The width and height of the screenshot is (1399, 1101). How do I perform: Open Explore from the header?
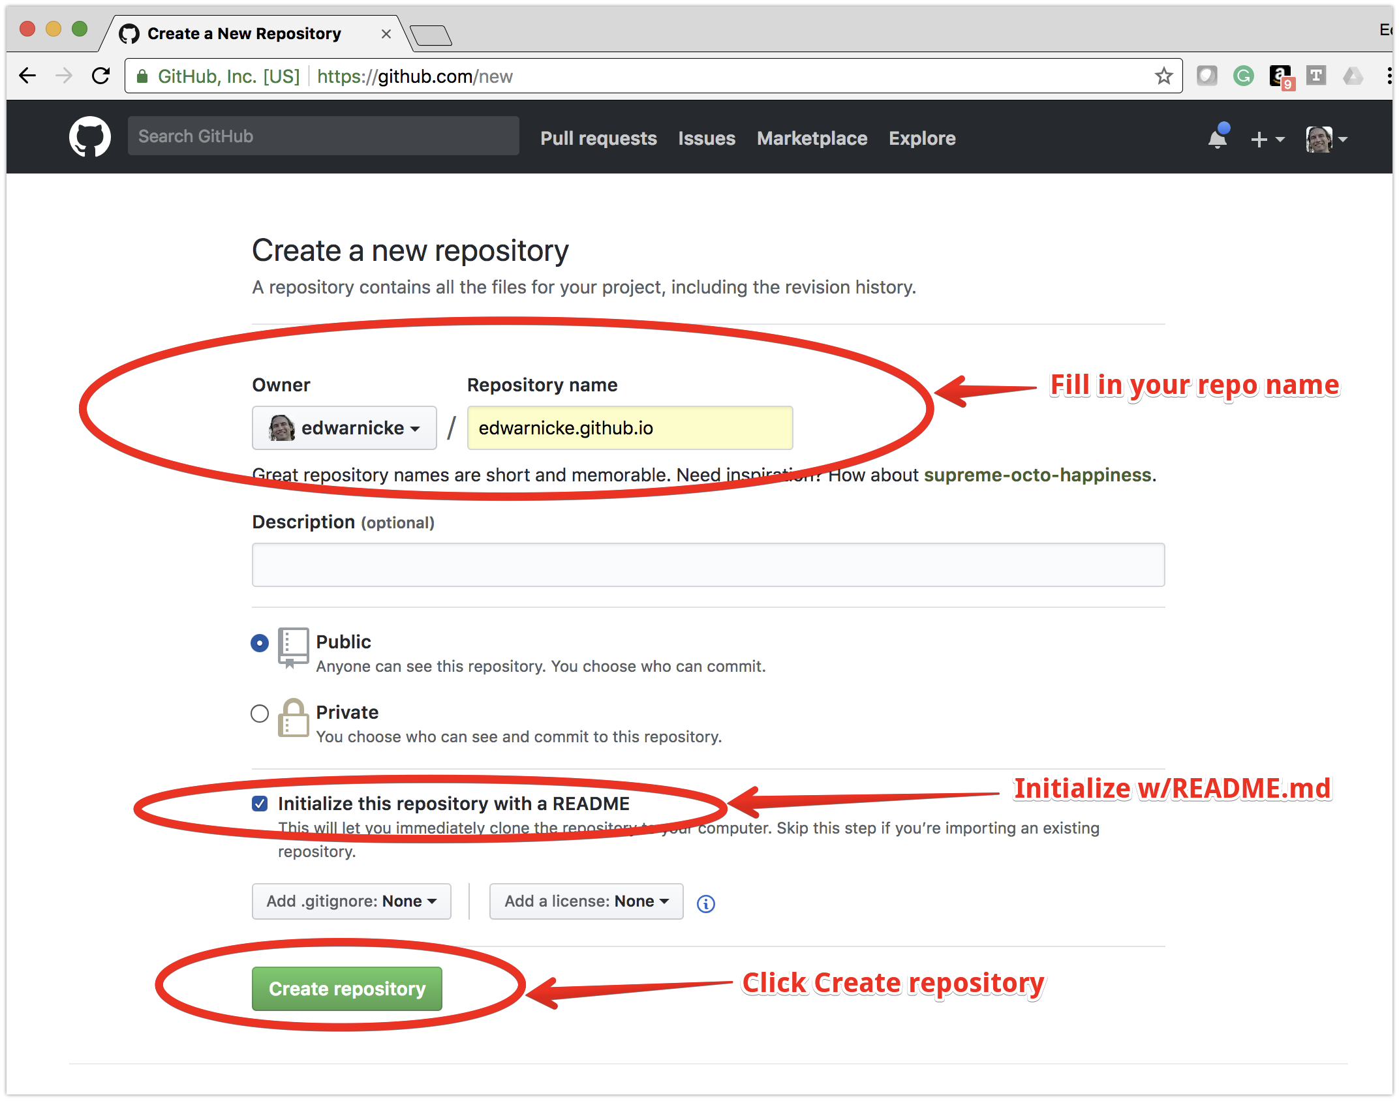point(922,138)
